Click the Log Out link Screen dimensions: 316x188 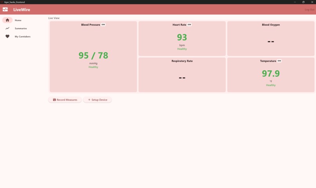309,9
